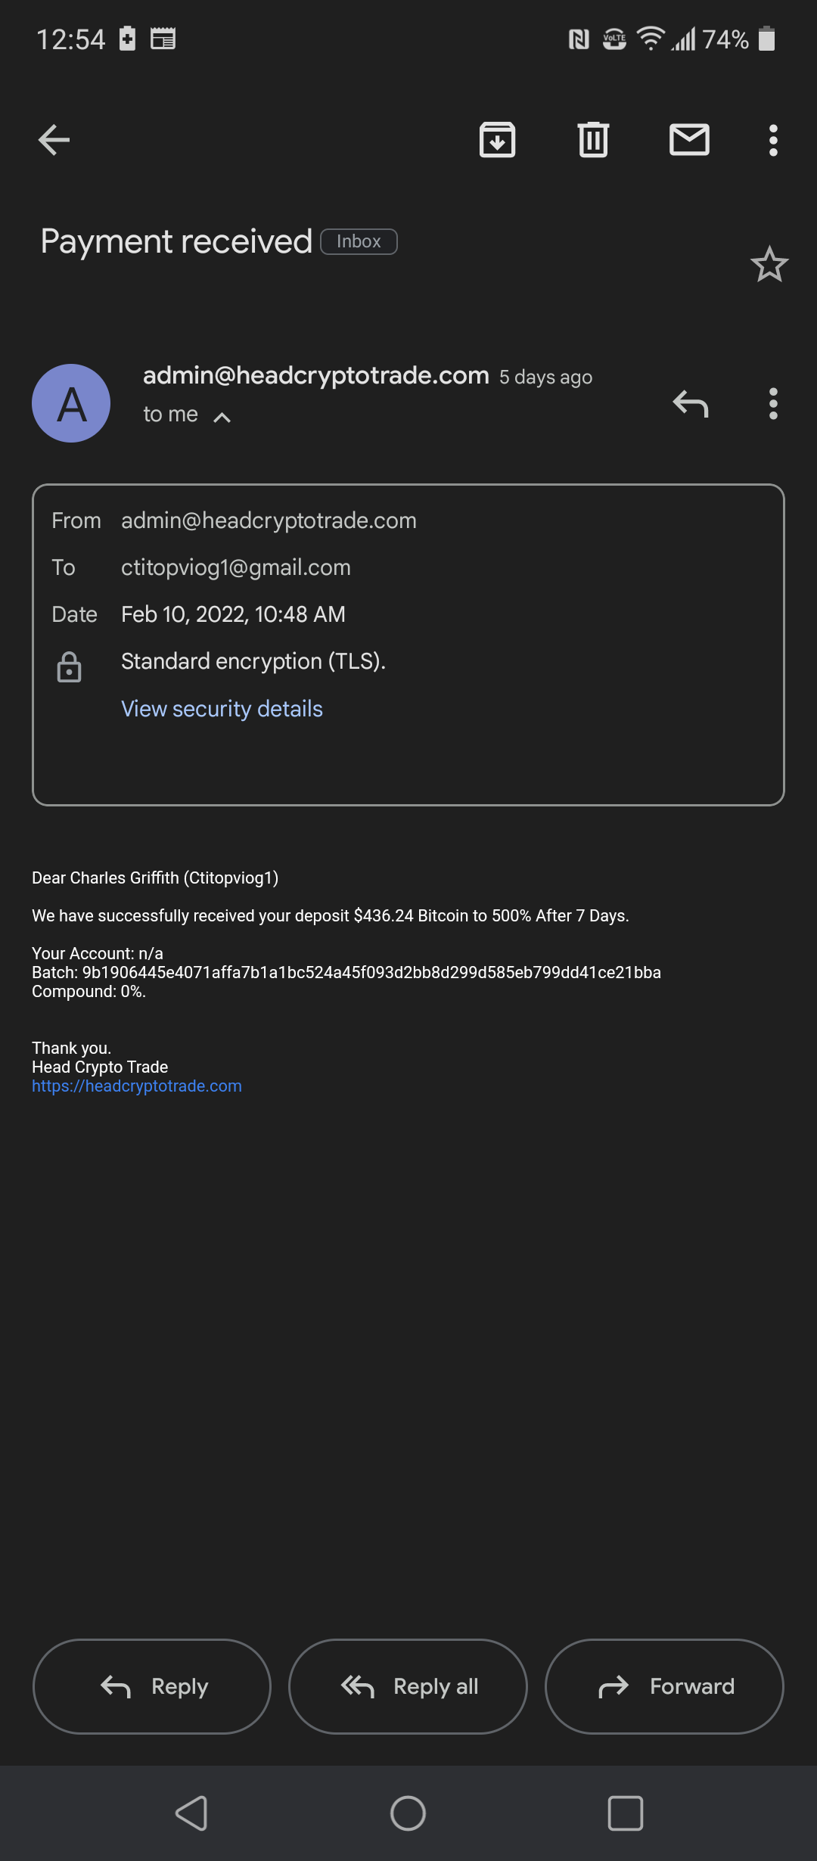Tap the TLS encryption lock icon

69,667
